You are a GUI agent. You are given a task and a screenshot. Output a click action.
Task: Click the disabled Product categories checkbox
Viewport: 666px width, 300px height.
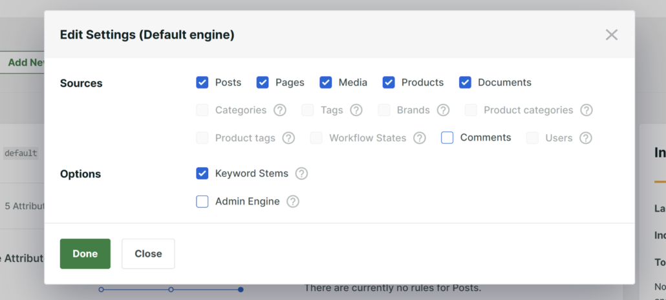point(471,110)
